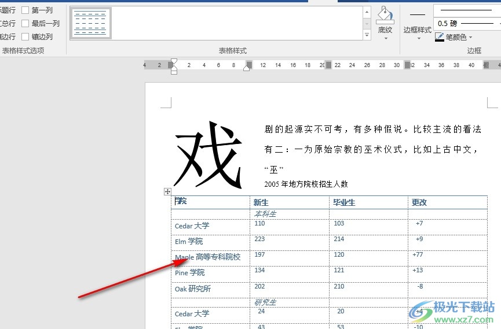Expand the table styles gallery

coord(367,35)
